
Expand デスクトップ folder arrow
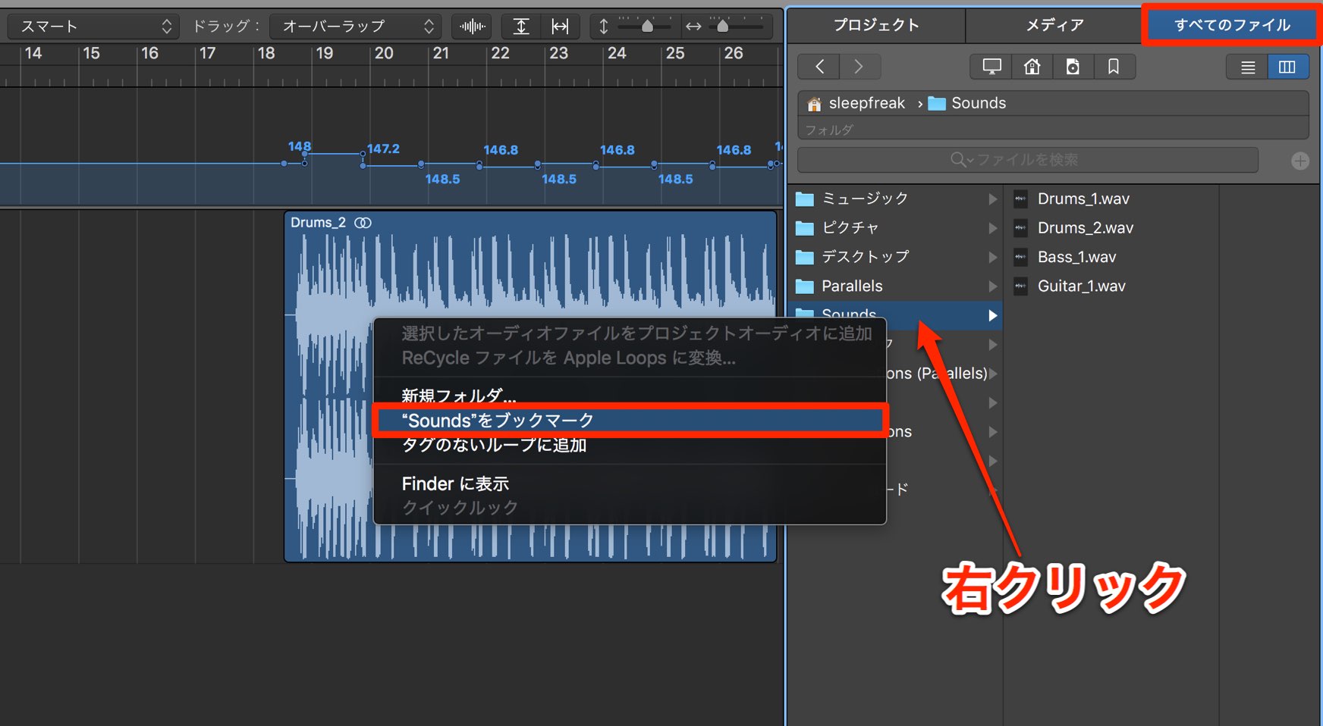992,257
